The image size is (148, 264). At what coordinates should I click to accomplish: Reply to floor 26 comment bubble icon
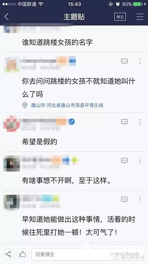[124, 200]
